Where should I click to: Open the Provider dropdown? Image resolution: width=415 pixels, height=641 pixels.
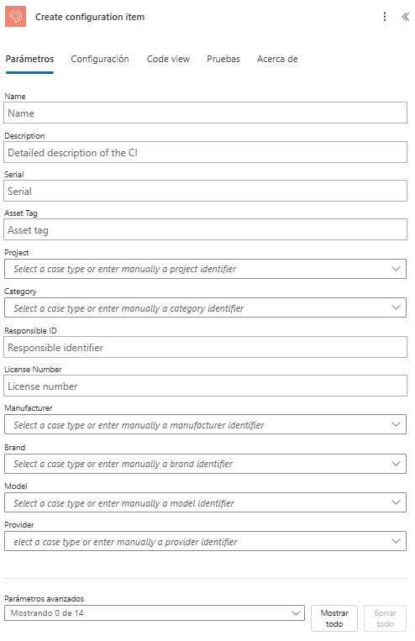pos(205,541)
